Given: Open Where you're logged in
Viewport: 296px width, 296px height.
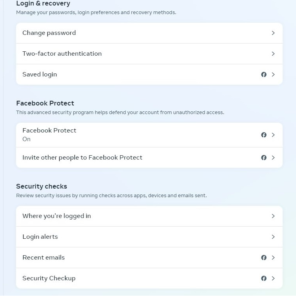Looking at the screenshot, I should coord(149,216).
